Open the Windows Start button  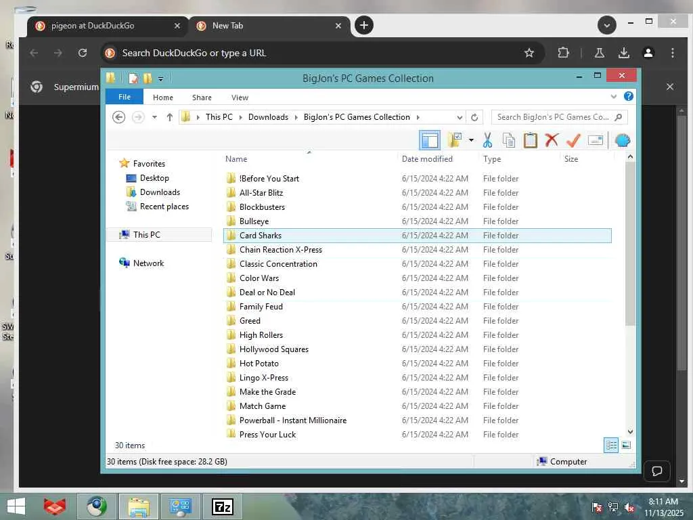[x=16, y=506]
